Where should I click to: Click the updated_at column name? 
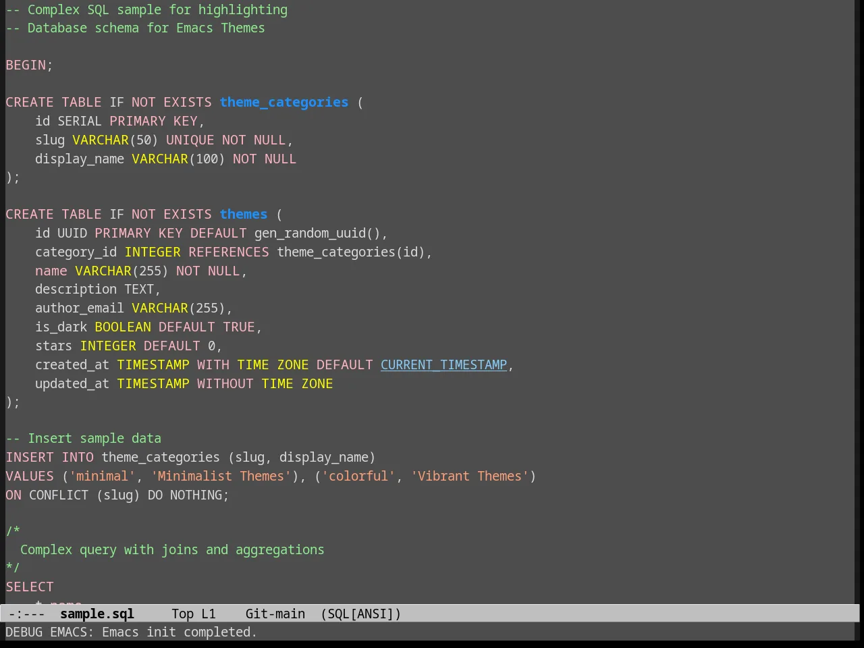point(72,383)
